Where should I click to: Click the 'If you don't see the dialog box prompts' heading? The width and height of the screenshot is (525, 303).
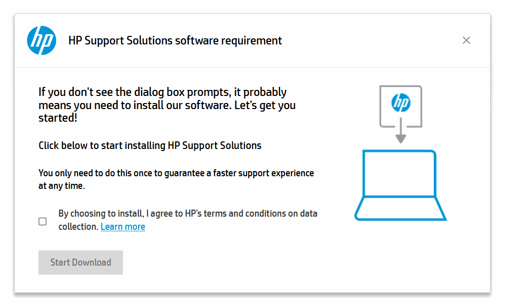163,92
